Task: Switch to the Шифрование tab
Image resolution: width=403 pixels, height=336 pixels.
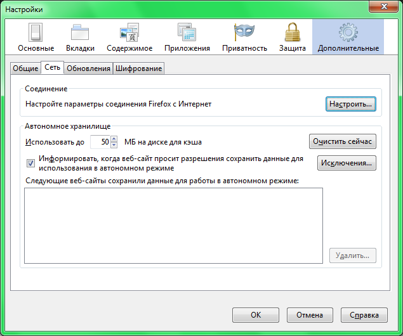Action: [138, 68]
